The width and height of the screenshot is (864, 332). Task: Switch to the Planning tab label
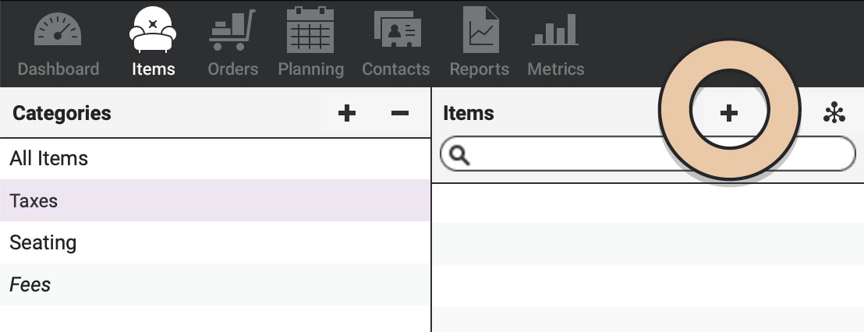[311, 69]
